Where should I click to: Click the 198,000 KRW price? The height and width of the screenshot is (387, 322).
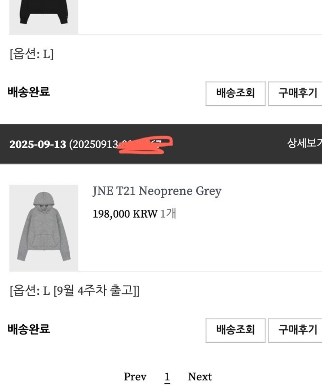click(125, 214)
